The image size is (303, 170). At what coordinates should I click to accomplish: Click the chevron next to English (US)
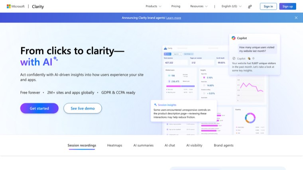(x=240, y=6)
